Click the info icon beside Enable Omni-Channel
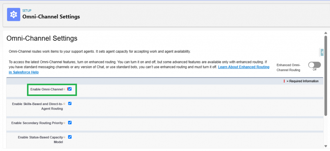 coord(64,89)
